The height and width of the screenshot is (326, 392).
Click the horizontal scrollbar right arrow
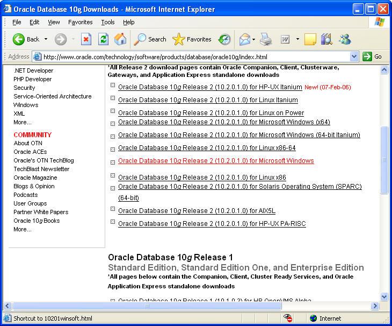tap(375, 306)
